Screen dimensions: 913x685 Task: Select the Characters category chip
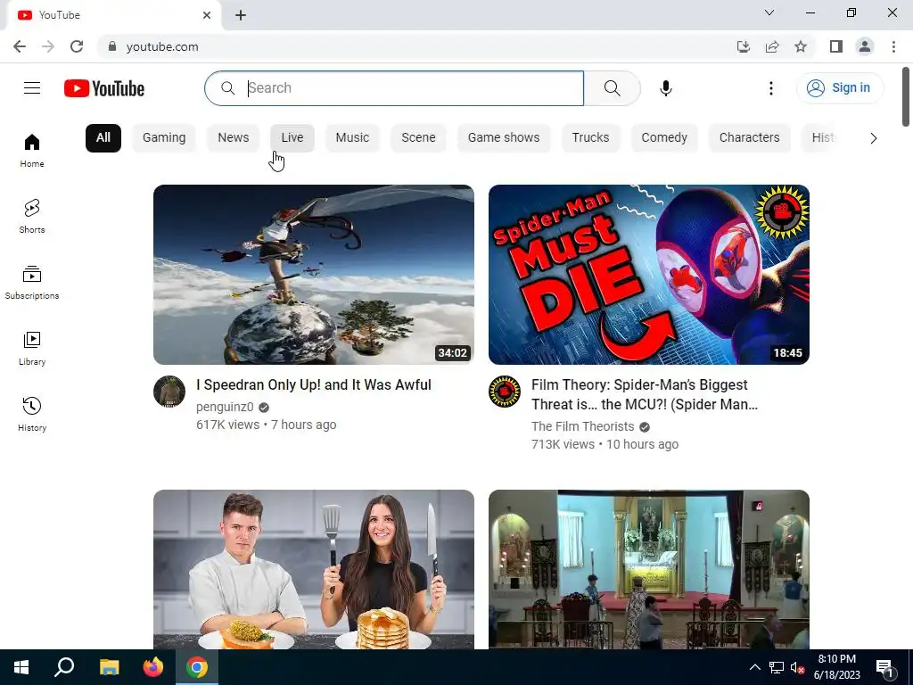click(749, 138)
